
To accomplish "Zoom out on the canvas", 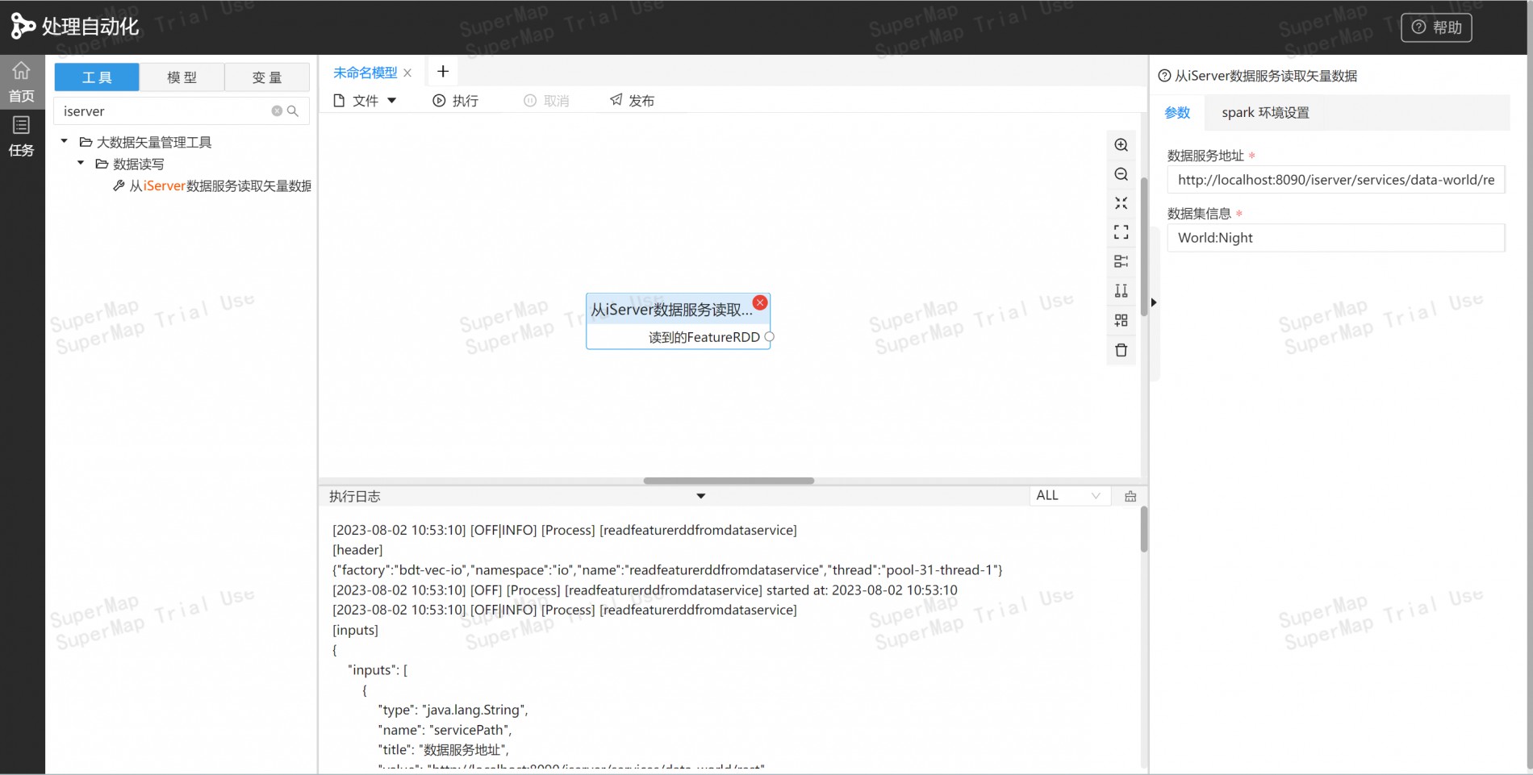I will click(x=1121, y=174).
